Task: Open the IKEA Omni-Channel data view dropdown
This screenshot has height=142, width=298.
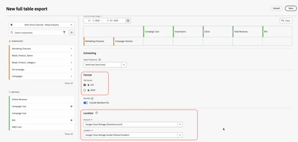Action: [42, 25]
